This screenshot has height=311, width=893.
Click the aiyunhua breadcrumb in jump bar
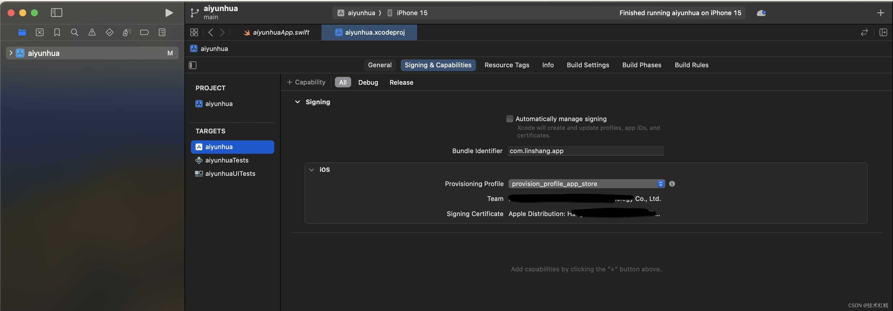(x=209, y=49)
